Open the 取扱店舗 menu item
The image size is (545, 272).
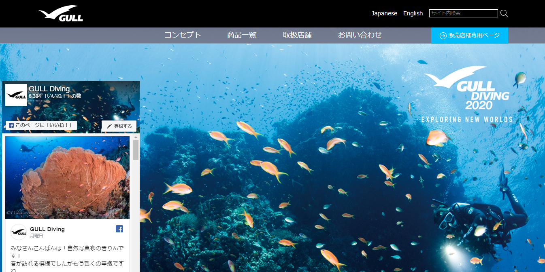297,35
